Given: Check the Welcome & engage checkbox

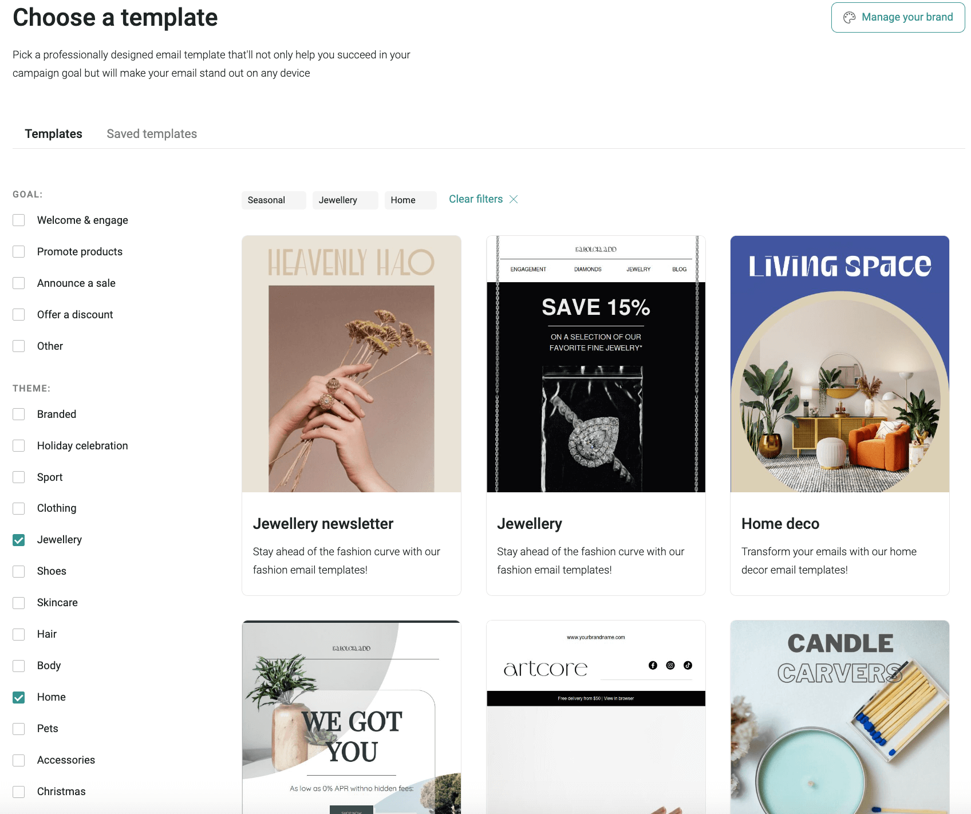Looking at the screenshot, I should point(19,220).
